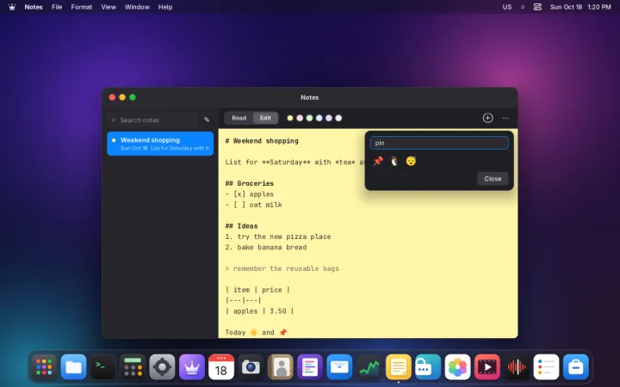Click '> remember the reusable bags' quote
The height and width of the screenshot is (387, 620).
(x=282, y=268)
